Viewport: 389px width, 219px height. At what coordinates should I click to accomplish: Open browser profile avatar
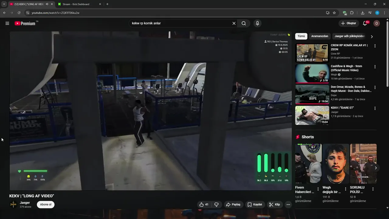coord(377,13)
